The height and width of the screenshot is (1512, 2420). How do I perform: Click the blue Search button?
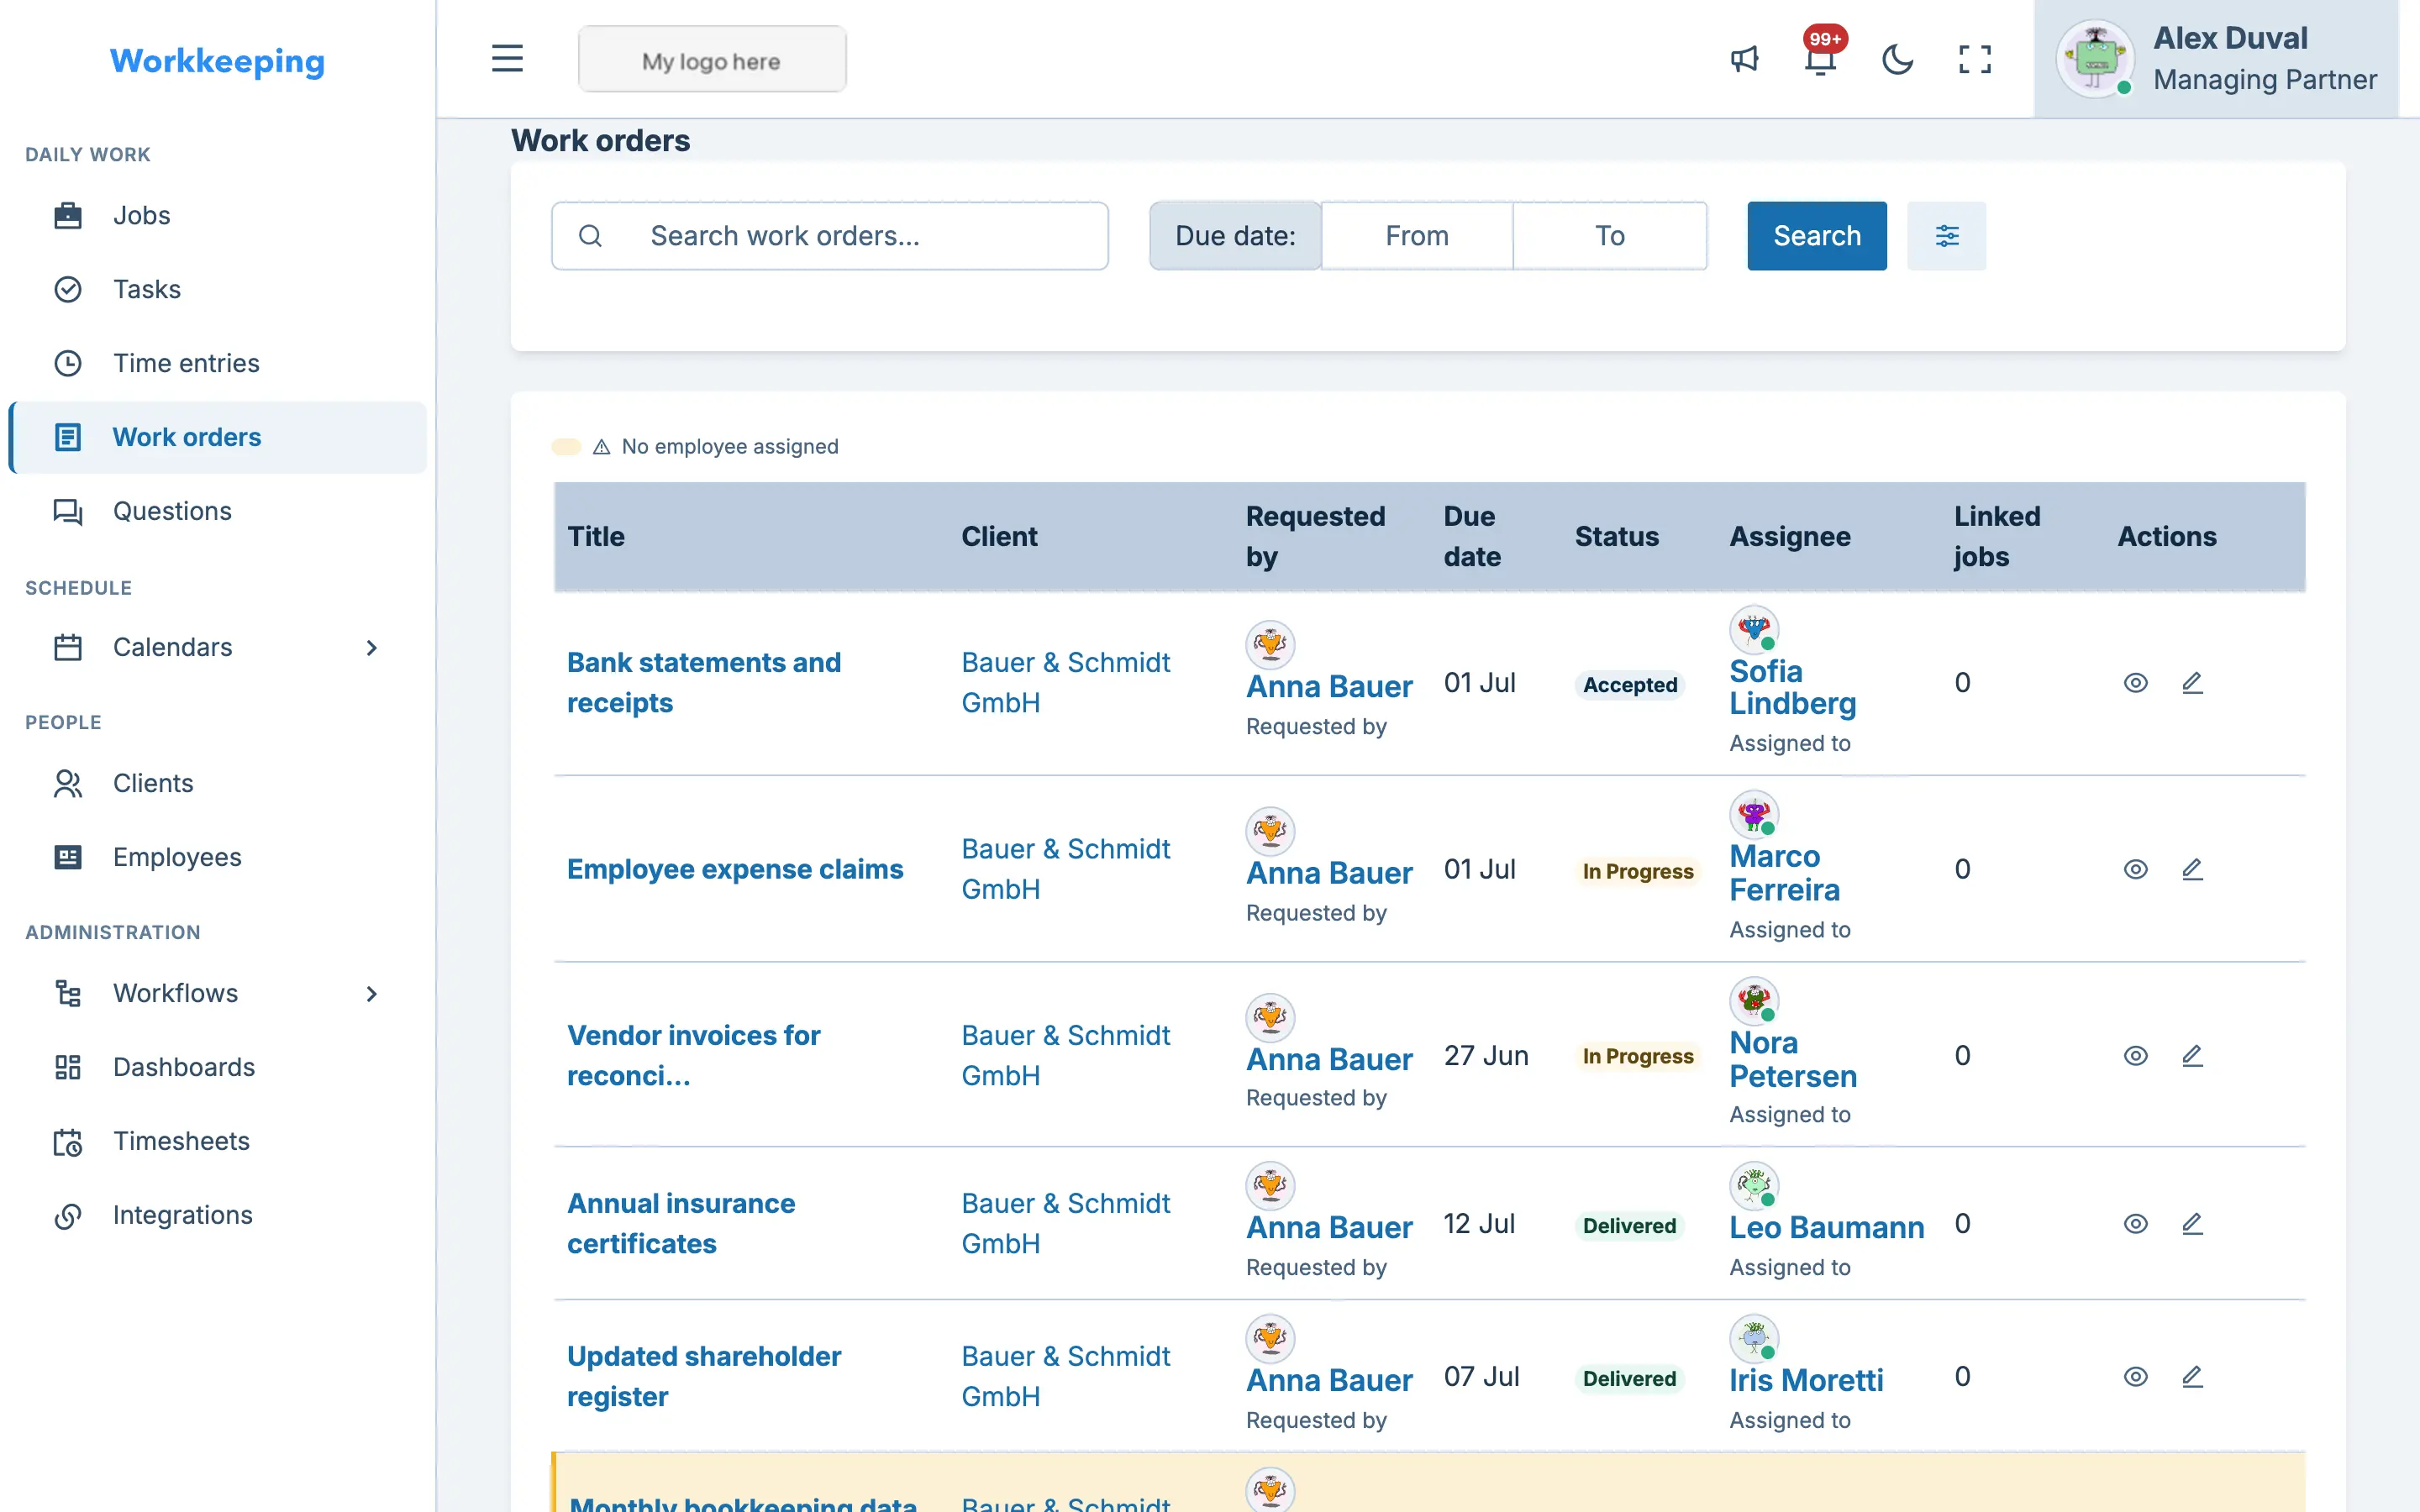click(x=1816, y=236)
